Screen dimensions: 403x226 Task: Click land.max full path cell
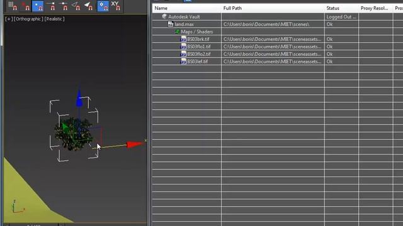pyautogui.click(x=273, y=24)
